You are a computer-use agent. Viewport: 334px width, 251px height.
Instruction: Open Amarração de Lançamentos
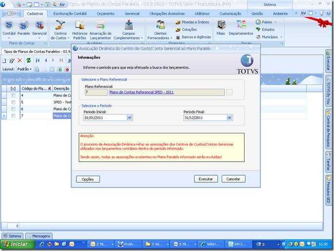[x=100, y=30]
